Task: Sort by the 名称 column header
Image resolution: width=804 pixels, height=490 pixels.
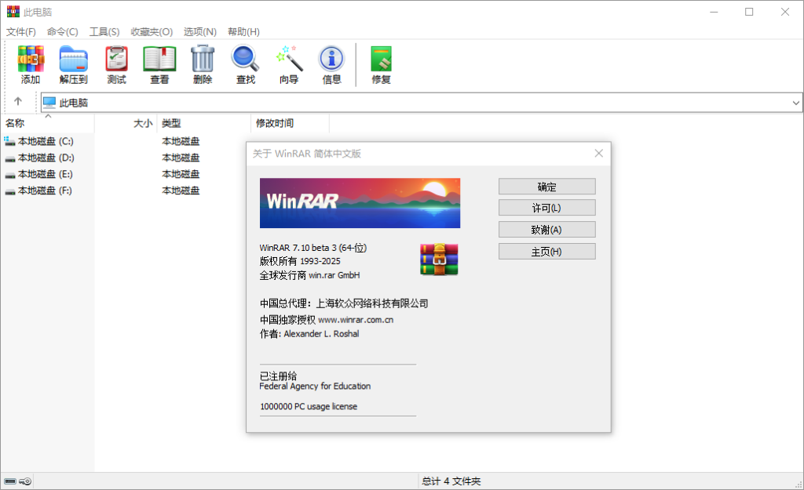Action: tap(47, 123)
